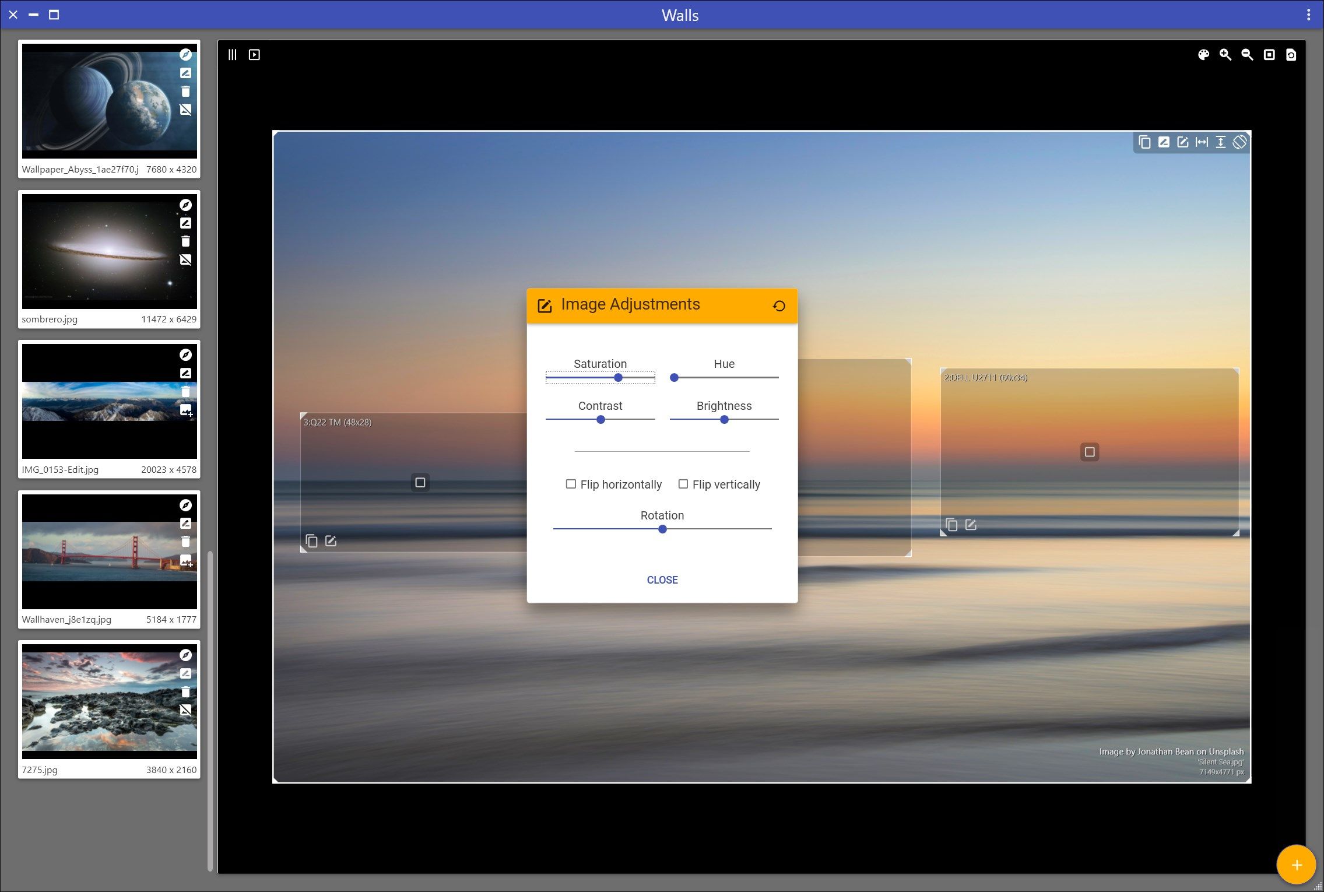
Task: Click the sidebar collapse icon
Action: coord(232,55)
